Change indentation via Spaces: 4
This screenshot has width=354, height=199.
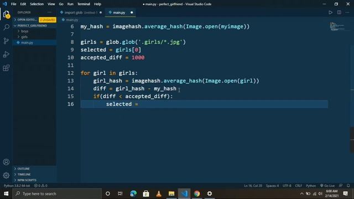click(x=272, y=186)
